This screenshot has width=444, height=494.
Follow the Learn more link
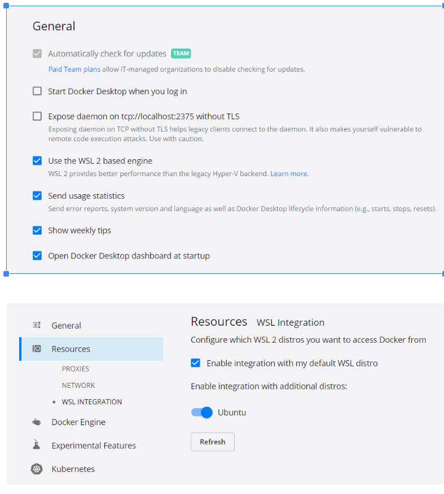(x=289, y=174)
